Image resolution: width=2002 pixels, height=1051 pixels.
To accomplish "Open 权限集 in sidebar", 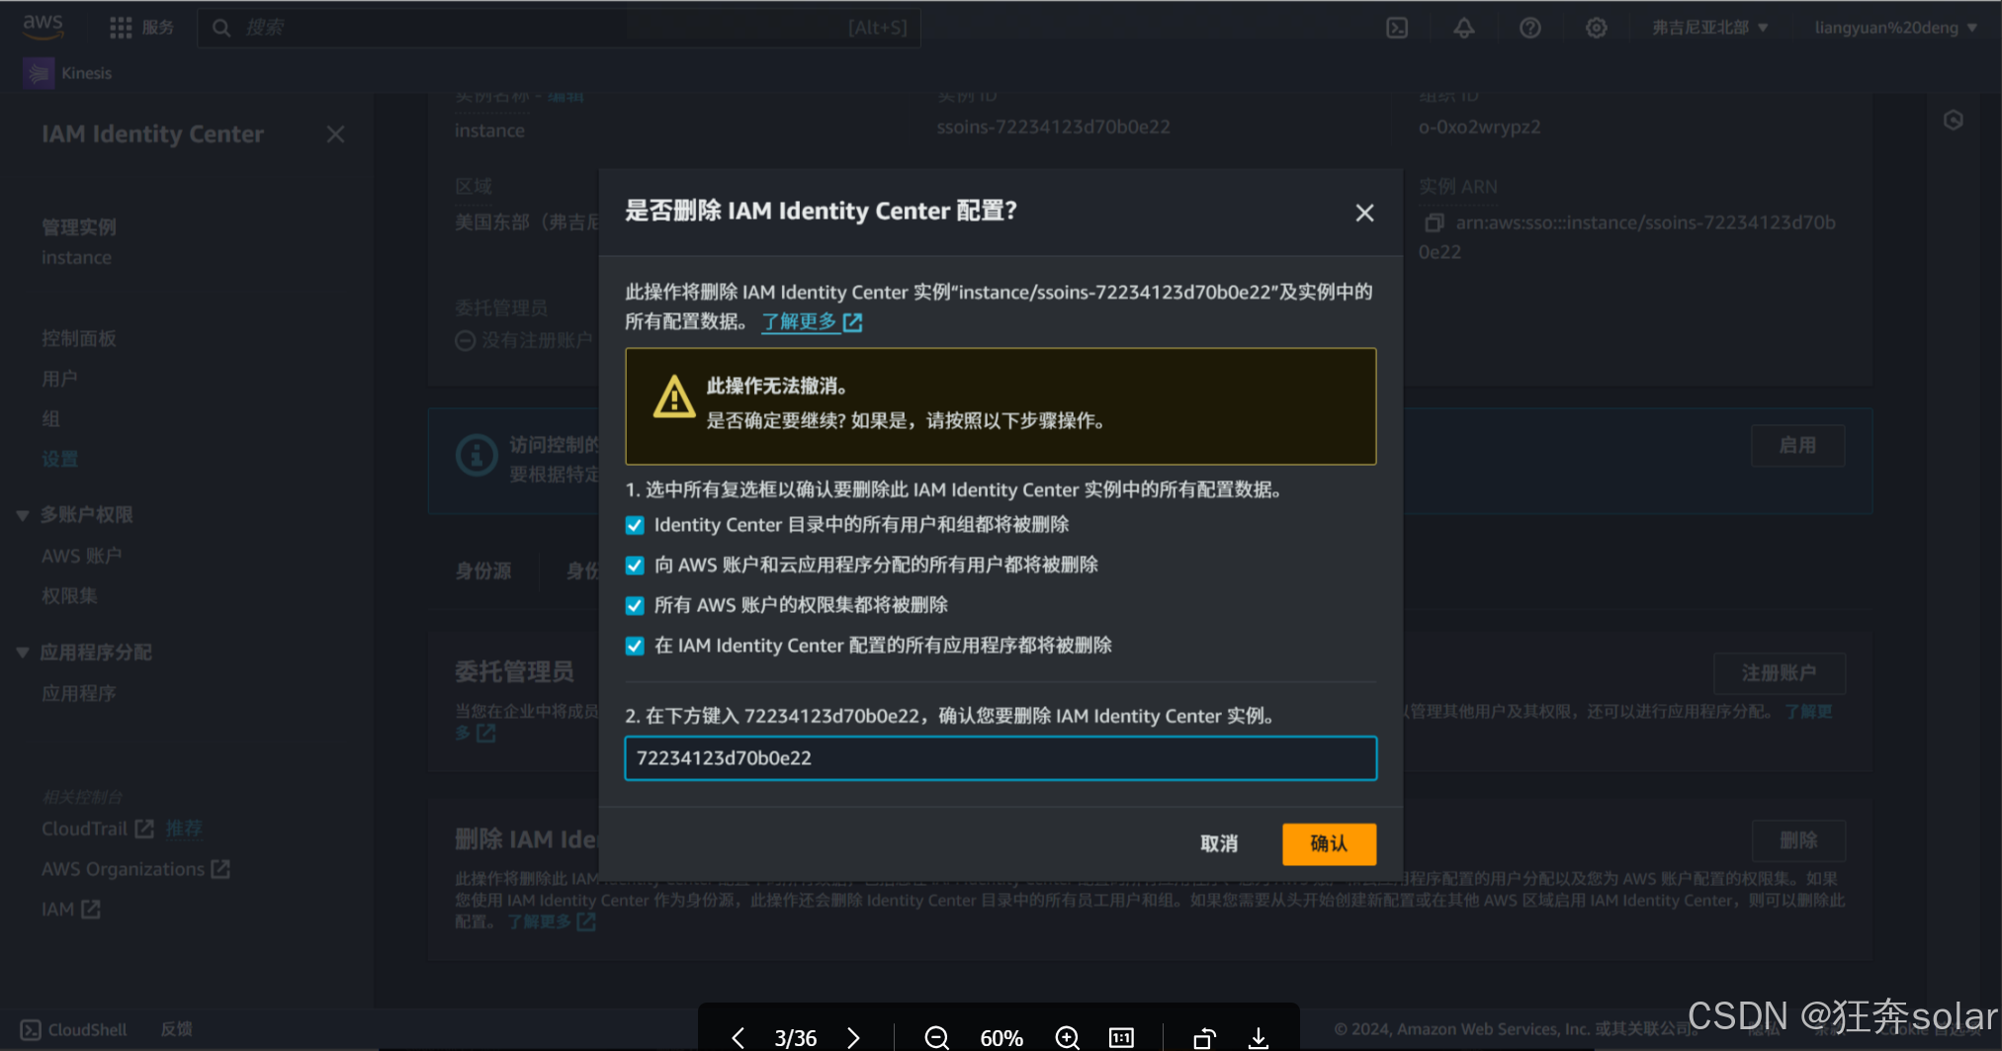I will pos(69,596).
